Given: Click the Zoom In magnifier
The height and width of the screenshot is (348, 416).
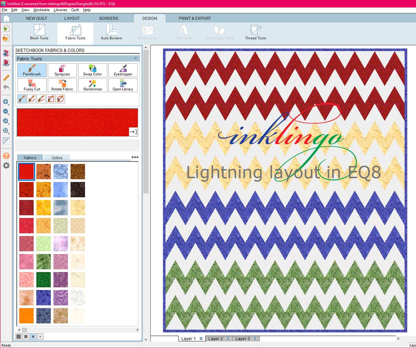Looking at the screenshot, I should [6, 102].
